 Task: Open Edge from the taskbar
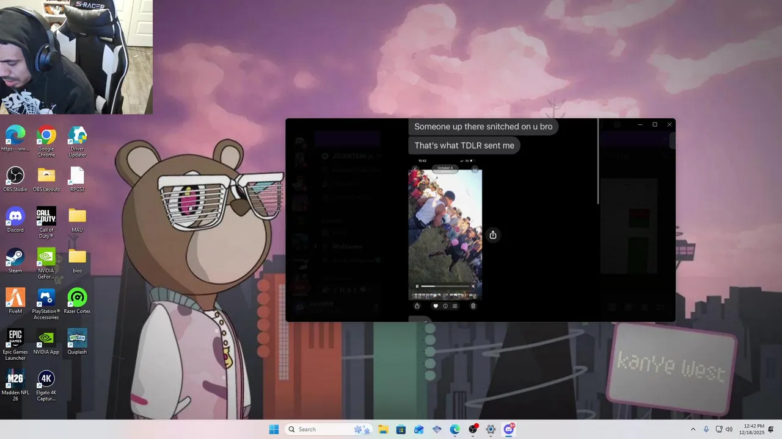[455, 429]
